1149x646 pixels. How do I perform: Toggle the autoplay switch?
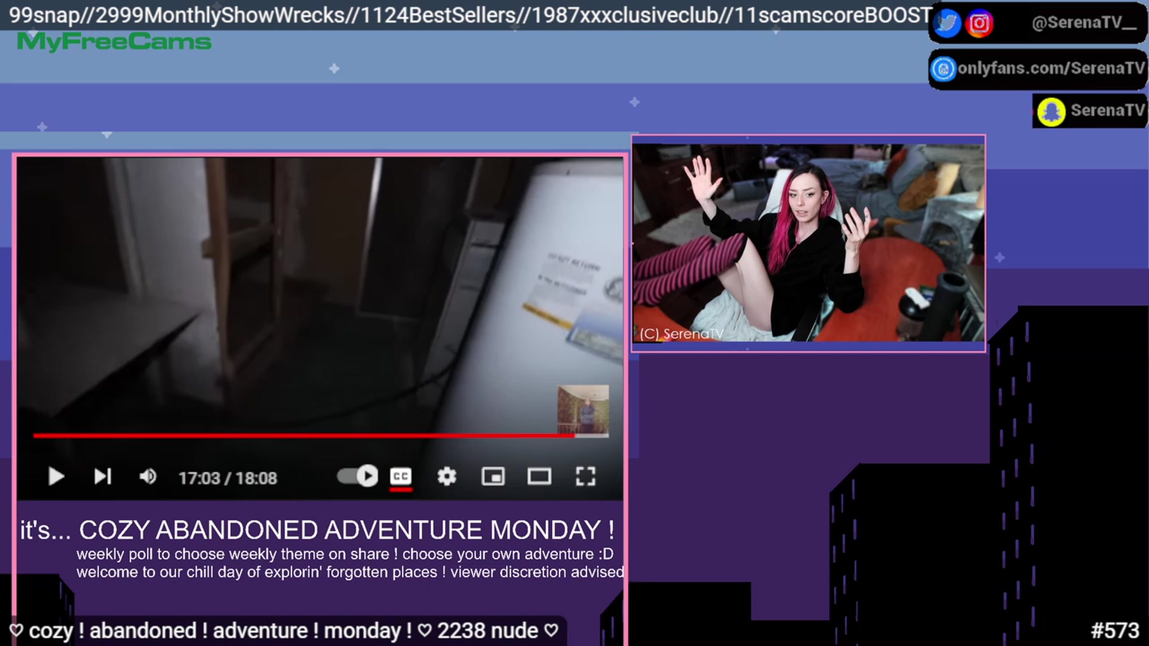point(357,476)
